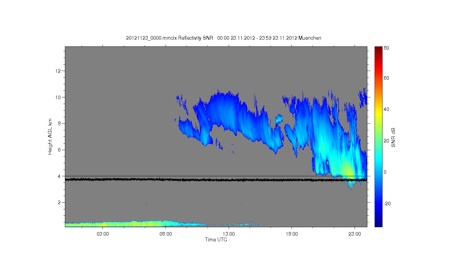Click the height label '8'
Screen dimensions: 455x273
pos(60,123)
